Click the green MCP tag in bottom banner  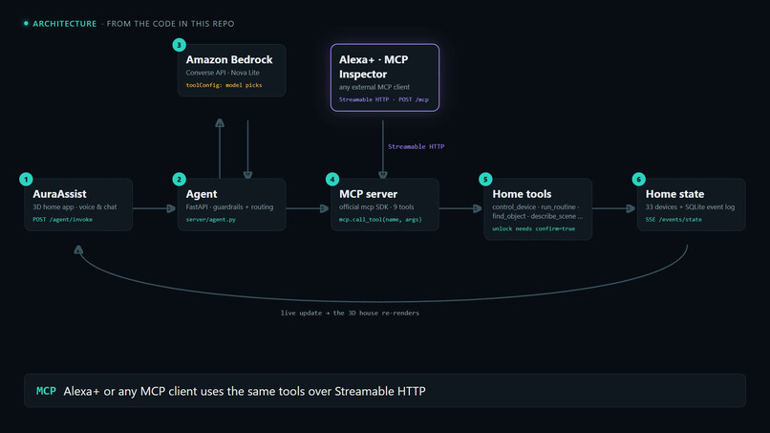46,391
